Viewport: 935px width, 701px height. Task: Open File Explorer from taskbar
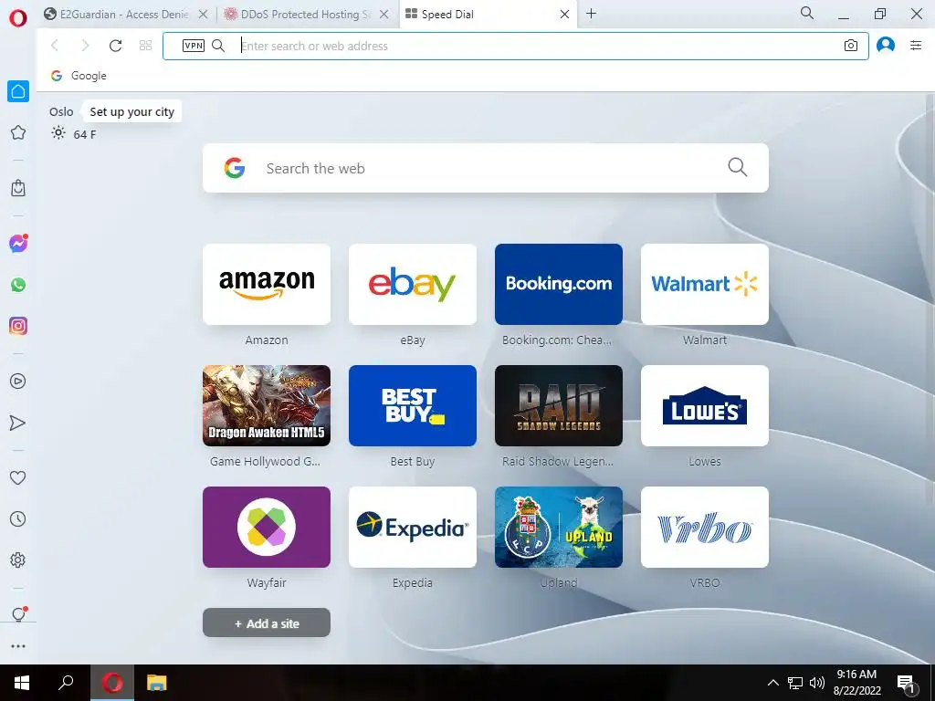(157, 683)
